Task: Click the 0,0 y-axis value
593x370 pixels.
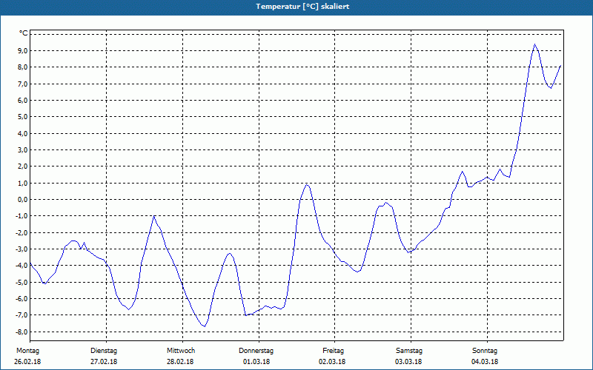Action: coord(22,199)
